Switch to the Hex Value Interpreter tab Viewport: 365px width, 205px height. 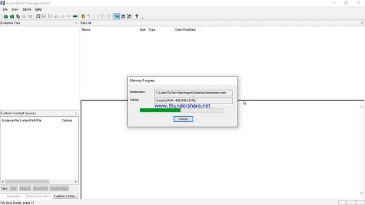coord(39,196)
